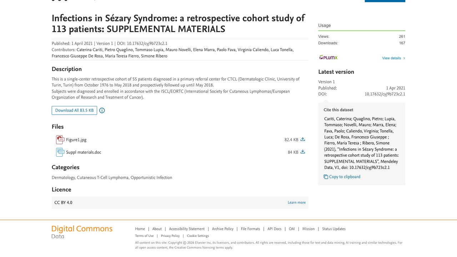This screenshot has height=257, width=457.
Task: Open the info icon beside Download All
Action: click(102, 110)
